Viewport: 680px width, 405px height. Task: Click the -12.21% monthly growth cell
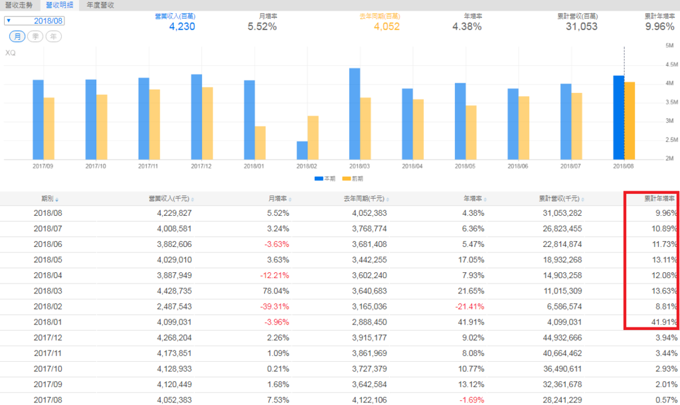tap(274, 276)
